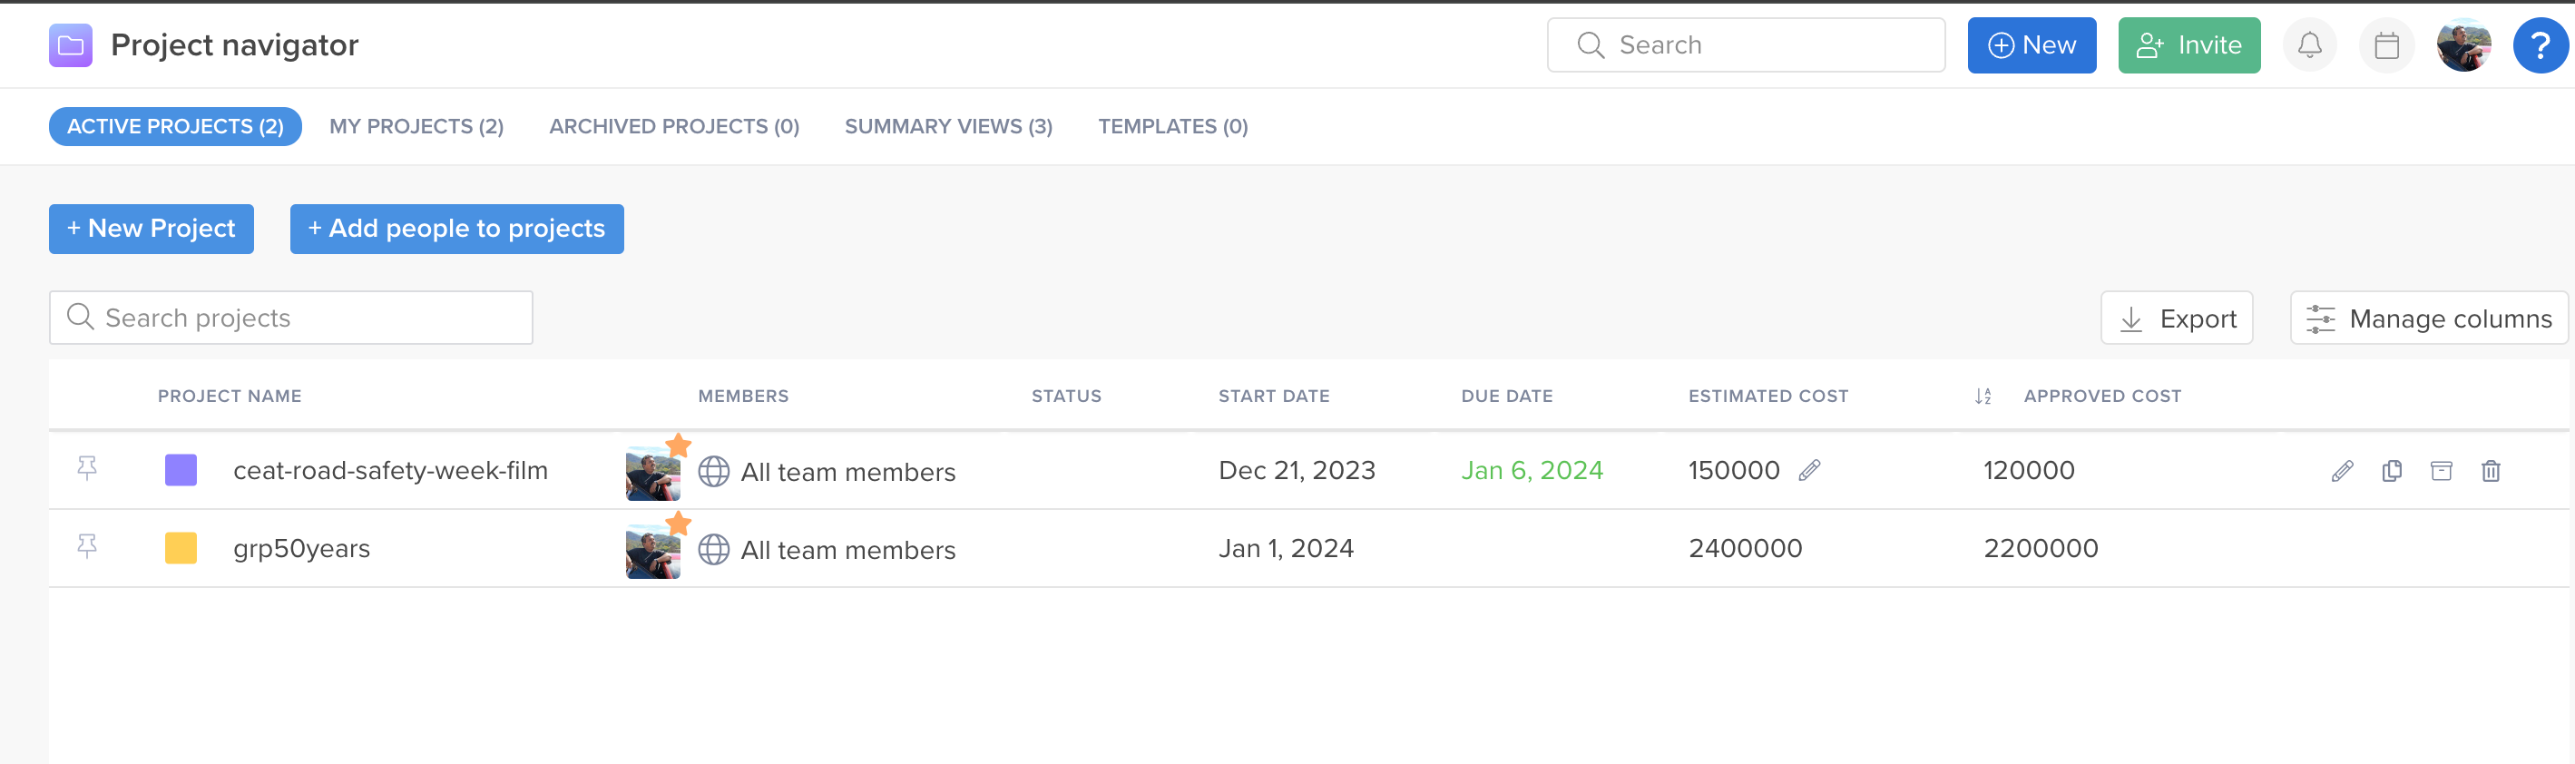Switch to My Projects tab
Image resolution: width=2575 pixels, height=764 pixels.
pyautogui.click(x=416, y=126)
